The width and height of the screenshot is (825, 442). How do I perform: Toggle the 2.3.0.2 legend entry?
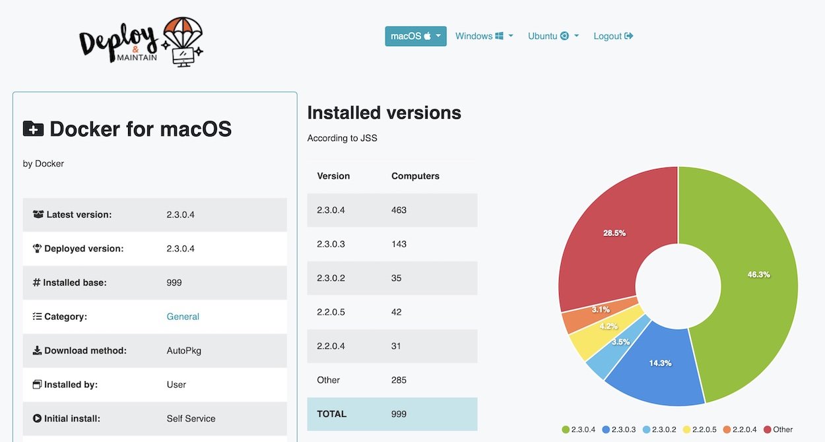coord(659,429)
